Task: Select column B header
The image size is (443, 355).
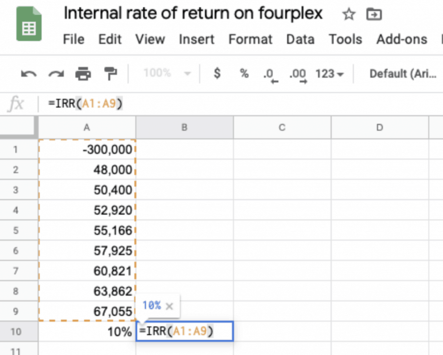Action: [184, 127]
